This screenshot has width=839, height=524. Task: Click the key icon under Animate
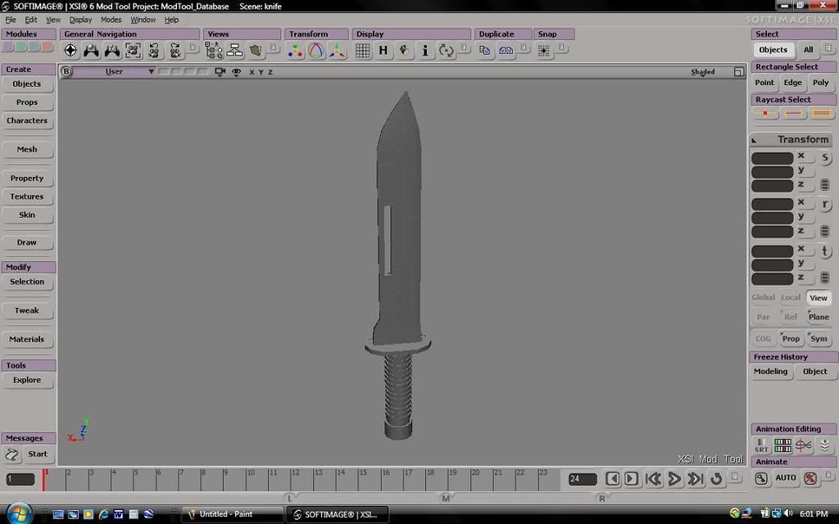[x=761, y=478]
